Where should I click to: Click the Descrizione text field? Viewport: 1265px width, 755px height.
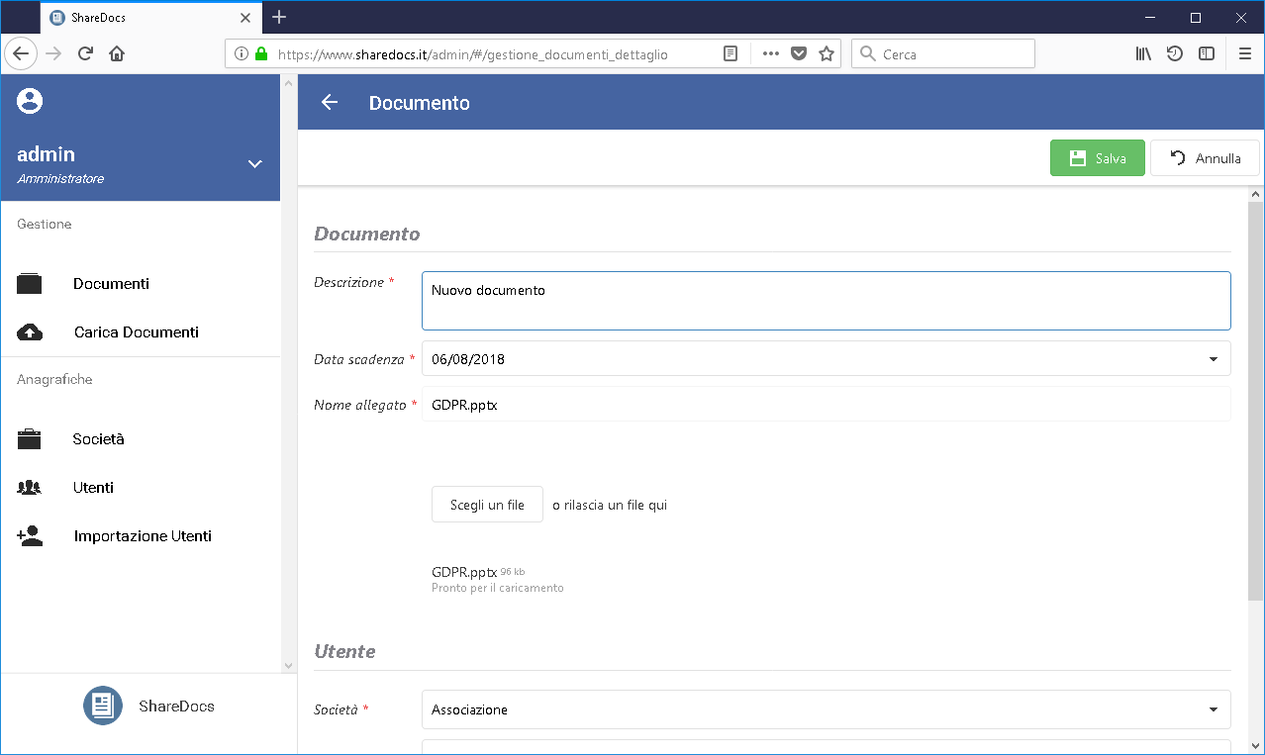coord(826,301)
